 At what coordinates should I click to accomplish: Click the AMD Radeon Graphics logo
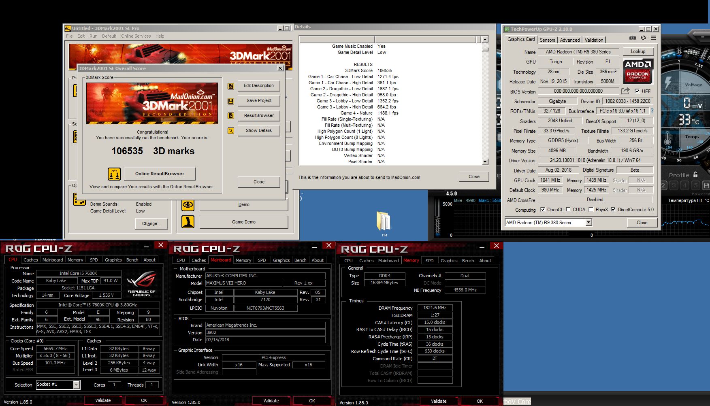click(638, 71)
